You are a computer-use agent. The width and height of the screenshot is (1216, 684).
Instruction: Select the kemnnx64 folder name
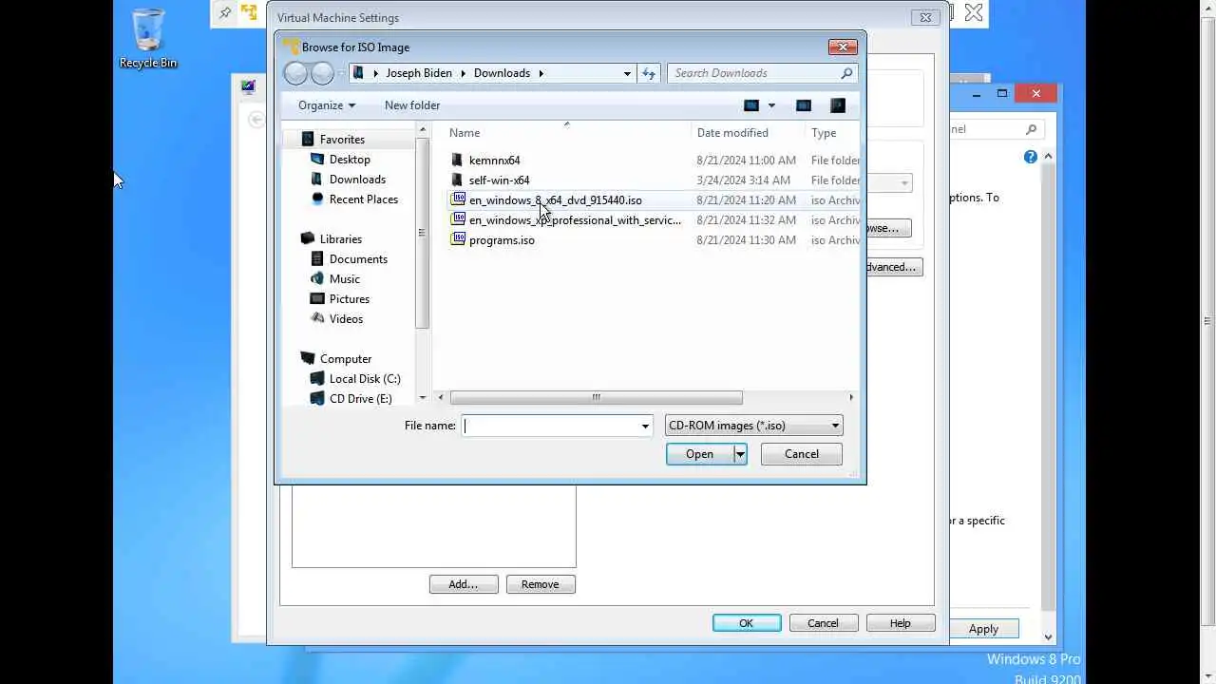pos(494,161)
